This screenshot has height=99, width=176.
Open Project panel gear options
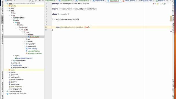point(40,1)
